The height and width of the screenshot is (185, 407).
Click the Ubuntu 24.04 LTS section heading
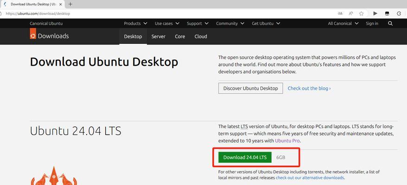76,131
